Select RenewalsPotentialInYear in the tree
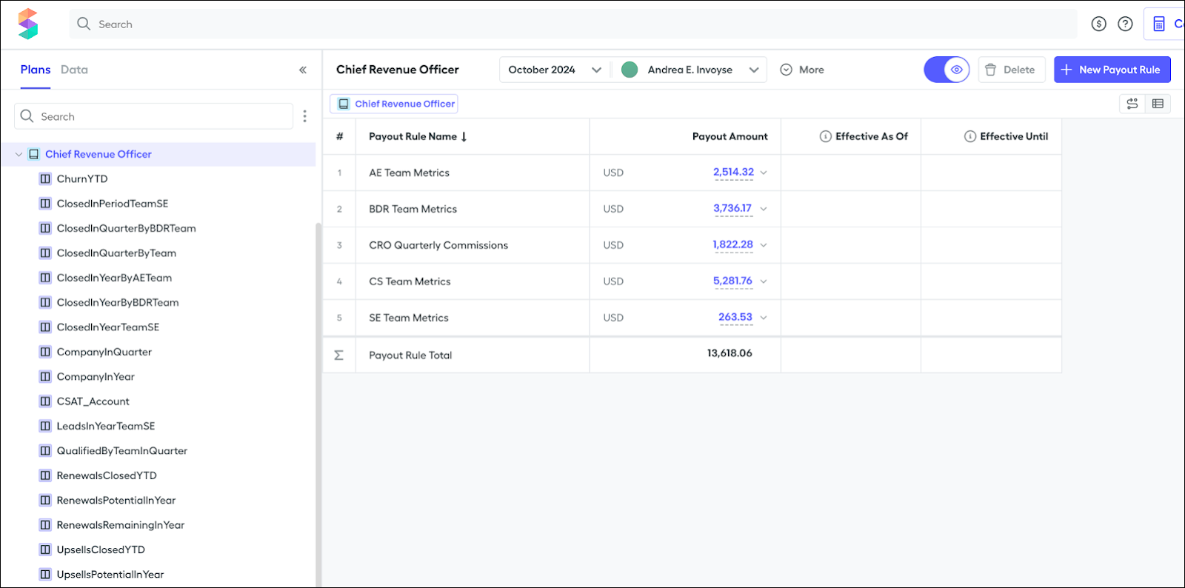Screen dimensions: 1185x588 pyautogui.click(x=116, y=500)
